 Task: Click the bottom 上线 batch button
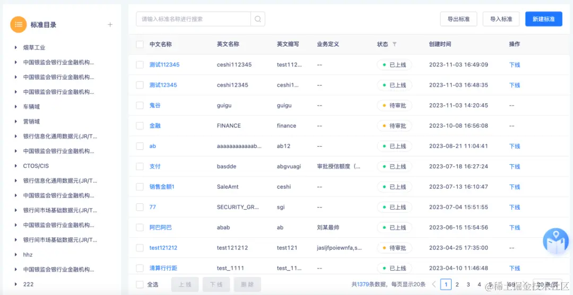(185, 284)
